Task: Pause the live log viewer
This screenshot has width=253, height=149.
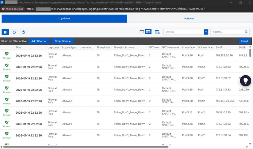Action: coord(5,32)
